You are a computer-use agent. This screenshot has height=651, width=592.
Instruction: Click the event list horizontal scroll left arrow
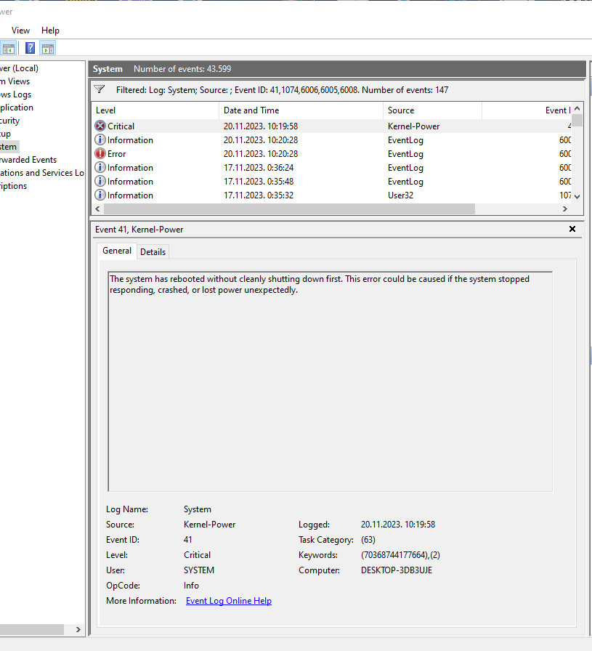[x=97, y=209]
